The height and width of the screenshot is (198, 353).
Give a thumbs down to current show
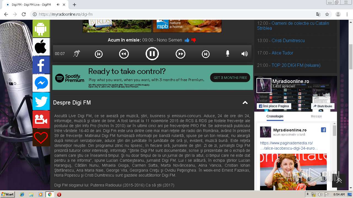194,40
